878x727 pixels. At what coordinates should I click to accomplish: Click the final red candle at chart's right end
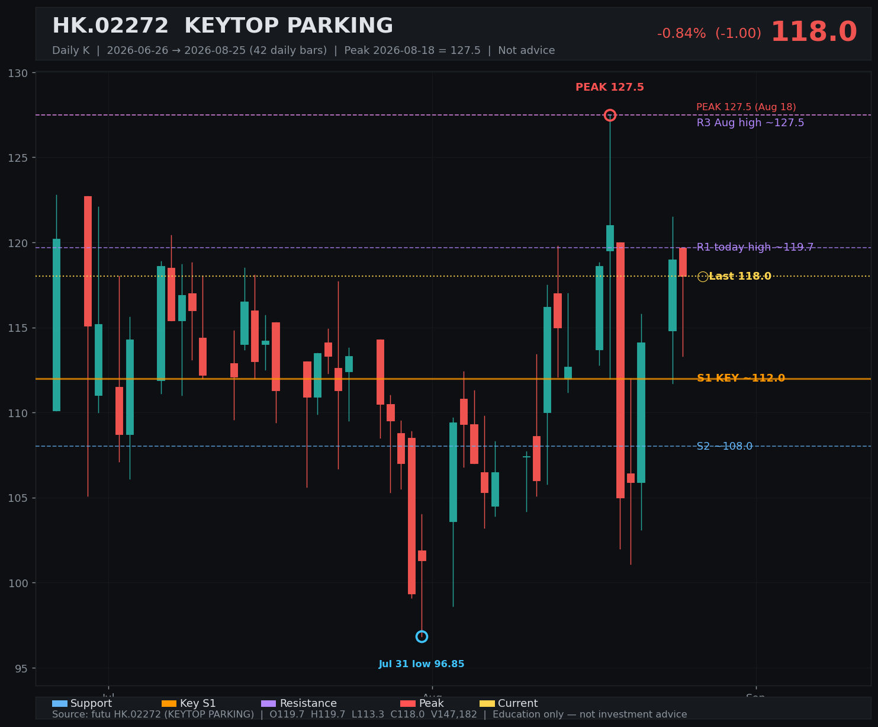pos(683,262)
